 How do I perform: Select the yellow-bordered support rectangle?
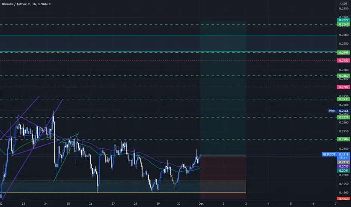[123, 187]
